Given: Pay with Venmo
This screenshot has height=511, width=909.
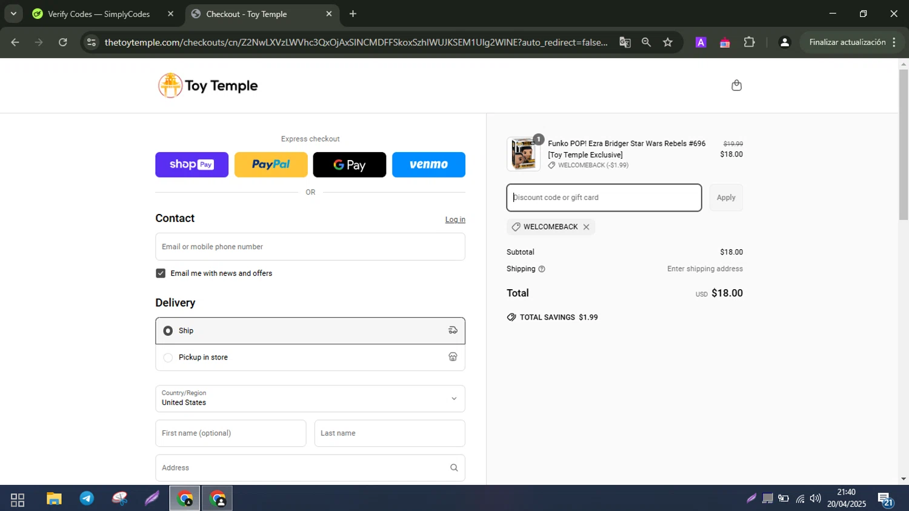Looking at the screenshot, I should coord(428,165).
